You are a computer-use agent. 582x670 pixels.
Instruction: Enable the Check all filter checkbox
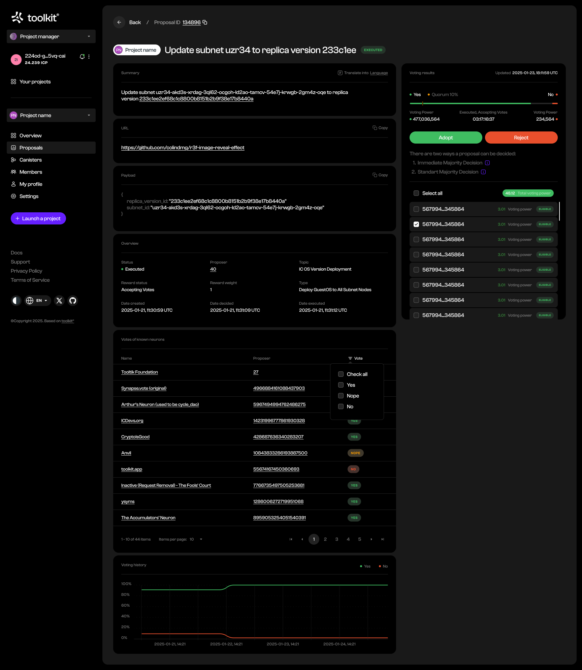click(x=341, y=374)
